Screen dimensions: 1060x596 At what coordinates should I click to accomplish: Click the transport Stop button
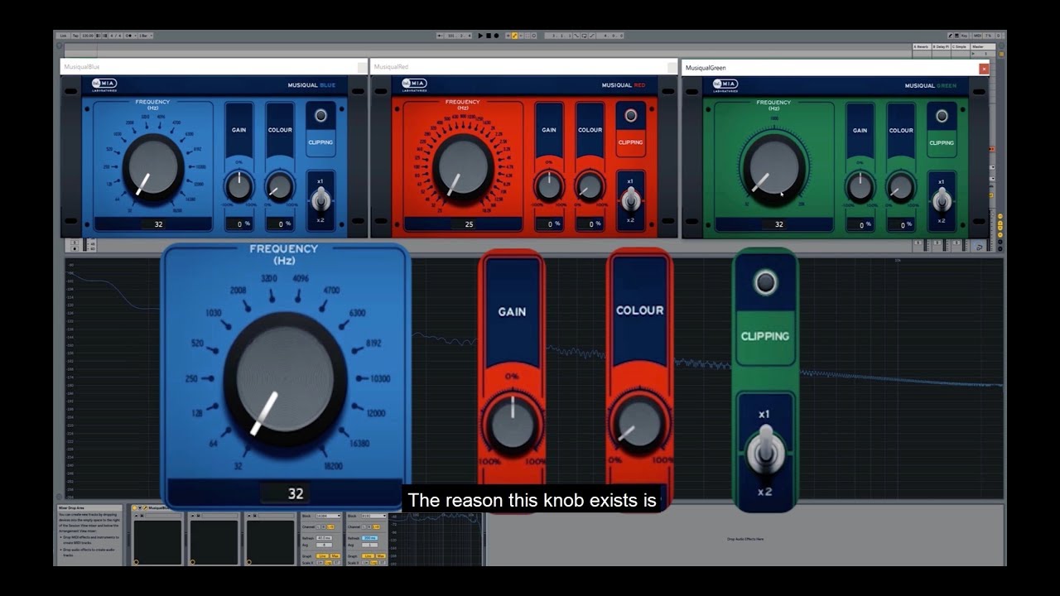(489, 36)
